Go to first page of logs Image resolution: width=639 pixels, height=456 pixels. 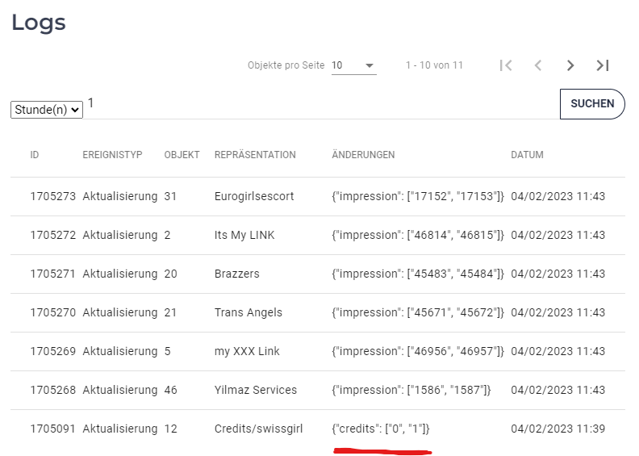pyautogui.click(x=506, y=65)
